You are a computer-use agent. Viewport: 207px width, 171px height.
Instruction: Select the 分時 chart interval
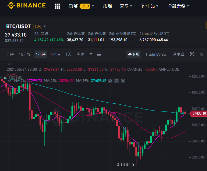click(x=10, y=54)
